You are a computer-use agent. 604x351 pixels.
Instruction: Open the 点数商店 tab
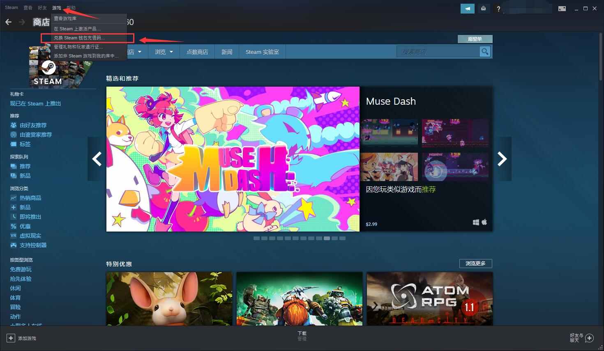coord(197,52)
